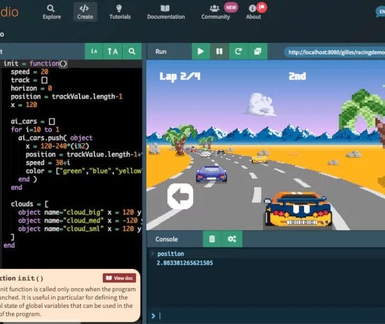Open the Community page

(216, 12)
